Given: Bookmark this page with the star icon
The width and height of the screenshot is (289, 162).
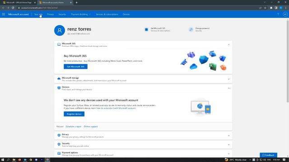Looking at the screenshot, I should click(265, 8).
